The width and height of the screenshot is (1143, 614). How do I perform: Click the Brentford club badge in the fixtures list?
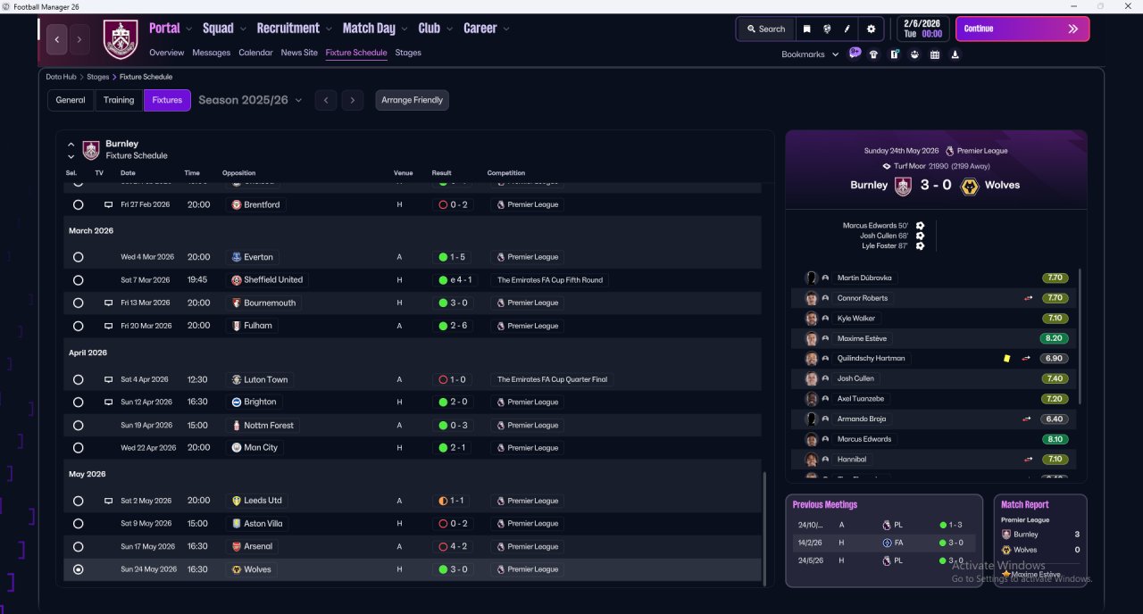pos(237,204)
